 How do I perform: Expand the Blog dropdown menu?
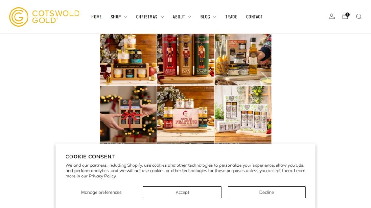tap(208, 17)
